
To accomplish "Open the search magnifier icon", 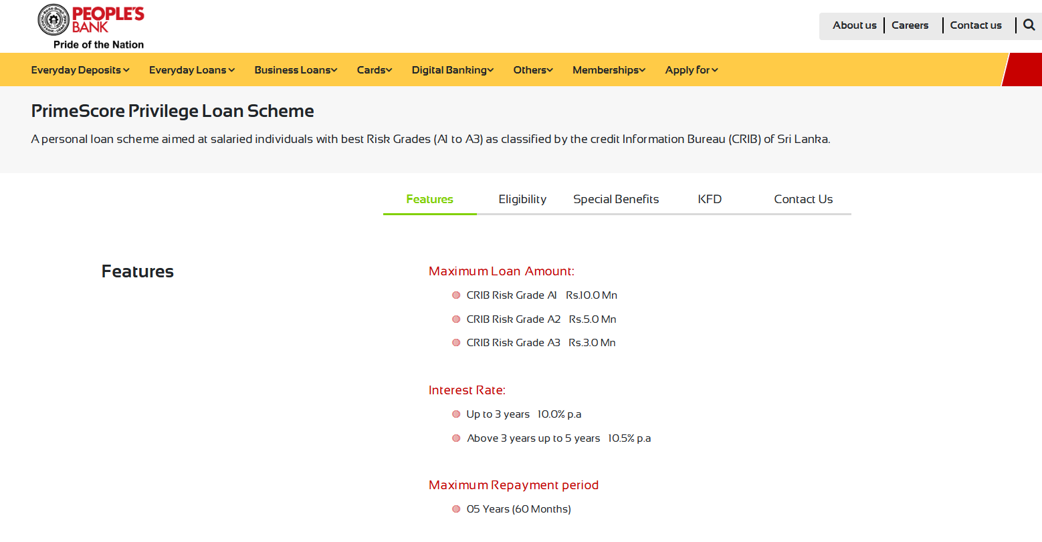I will pyautogui.click(x=1029, y=25).
